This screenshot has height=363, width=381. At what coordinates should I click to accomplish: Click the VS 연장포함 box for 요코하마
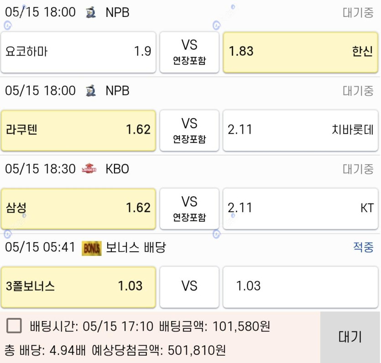click(x=189, y=52)
